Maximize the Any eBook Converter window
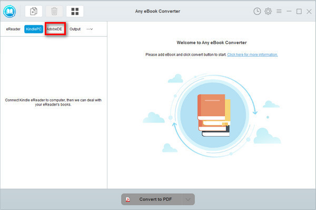Viewport: 316px width, 210px height. (299, 11)
